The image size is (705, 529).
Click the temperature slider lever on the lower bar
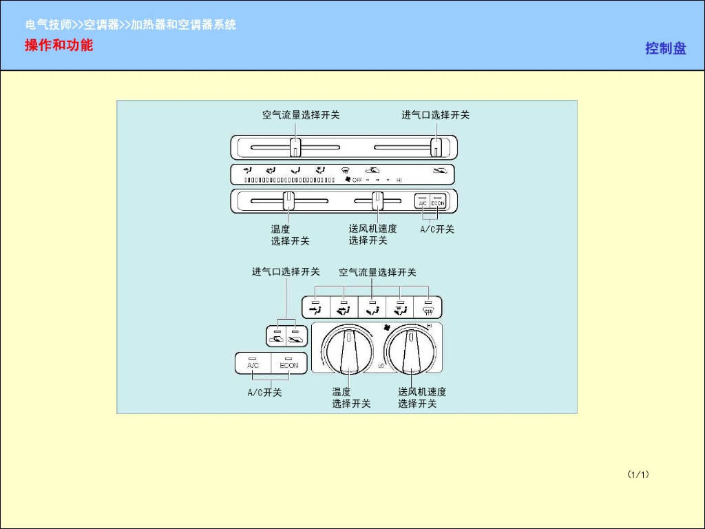tap(289, 200)
